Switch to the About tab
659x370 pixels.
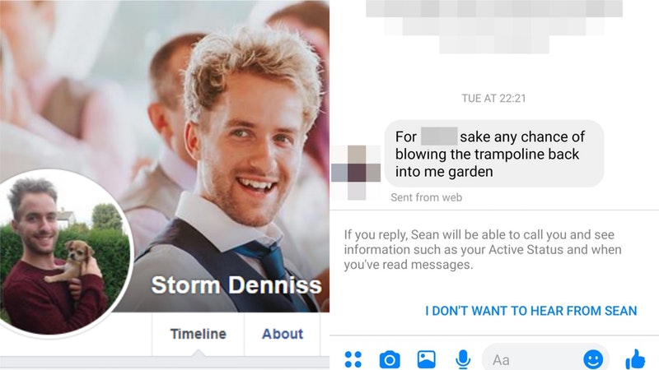pos(283,334)
